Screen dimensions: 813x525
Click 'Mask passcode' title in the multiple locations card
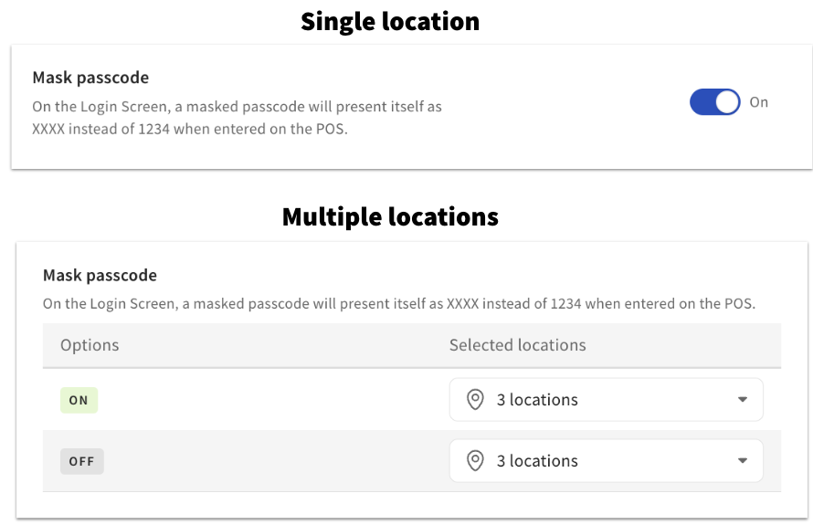tap(100, 275)
